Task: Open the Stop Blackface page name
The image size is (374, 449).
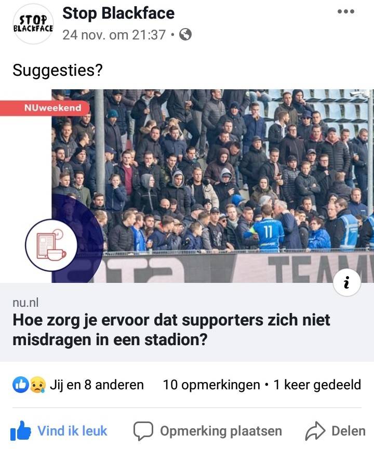Action: (118, 13)
